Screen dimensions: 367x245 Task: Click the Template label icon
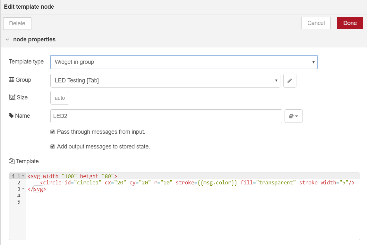point(12,161)
